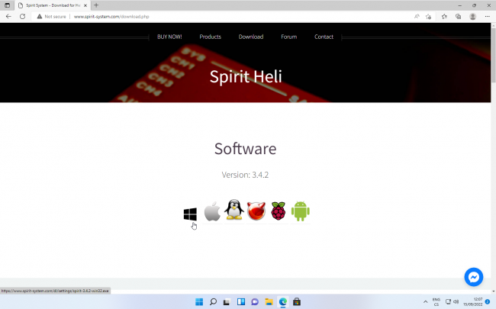496x309 pixels.
Task: Choose the FreeBSD download icon
Action: point(256,211)
